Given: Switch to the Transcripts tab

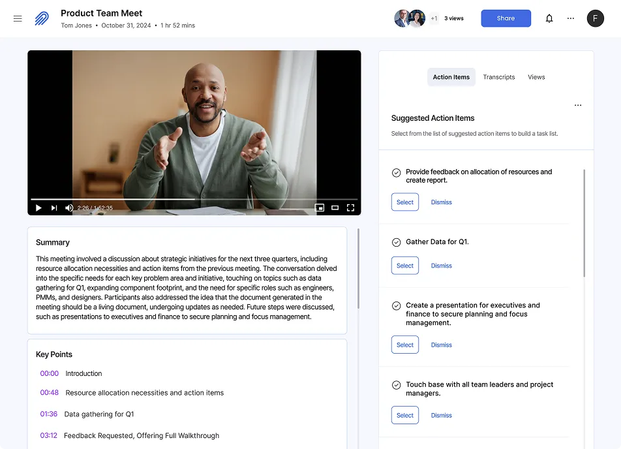Looking at the screenshot, I should tap(498, 77).
